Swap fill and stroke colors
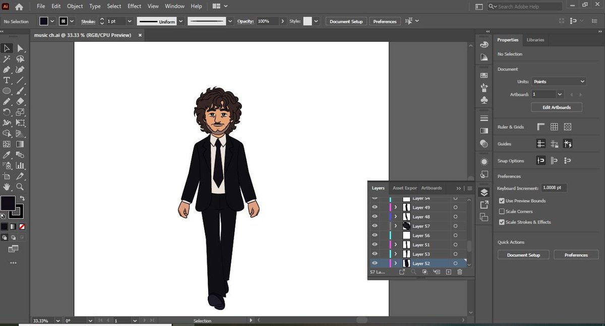 coord(22,199)
